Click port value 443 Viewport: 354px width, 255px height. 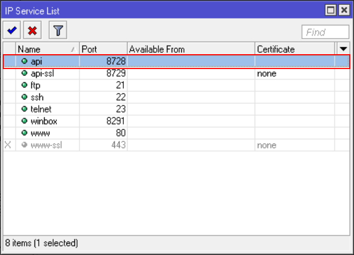coord(119,145)
